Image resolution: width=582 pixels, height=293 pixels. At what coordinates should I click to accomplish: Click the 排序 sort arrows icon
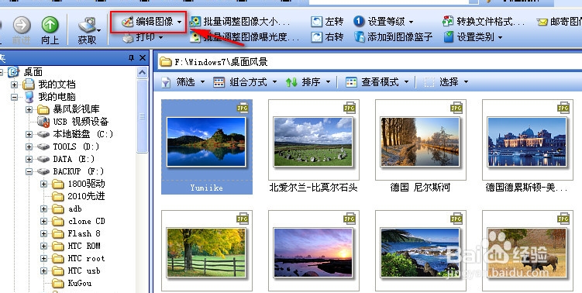(291, 82)
